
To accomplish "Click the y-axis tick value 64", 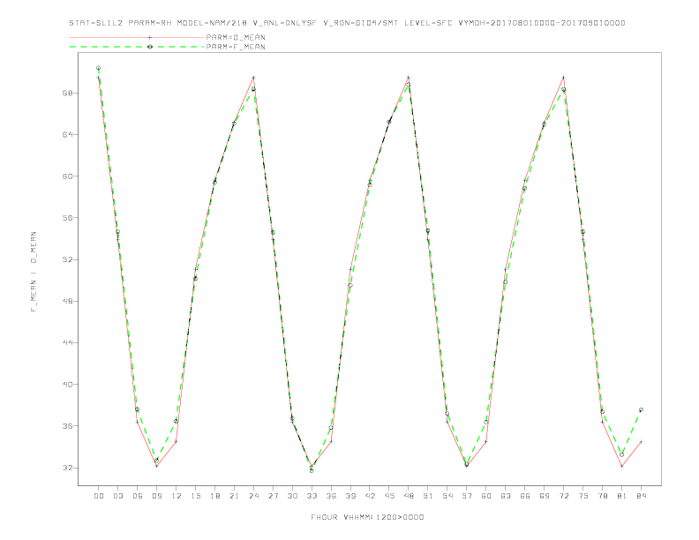I will click(x=68, y=134).
